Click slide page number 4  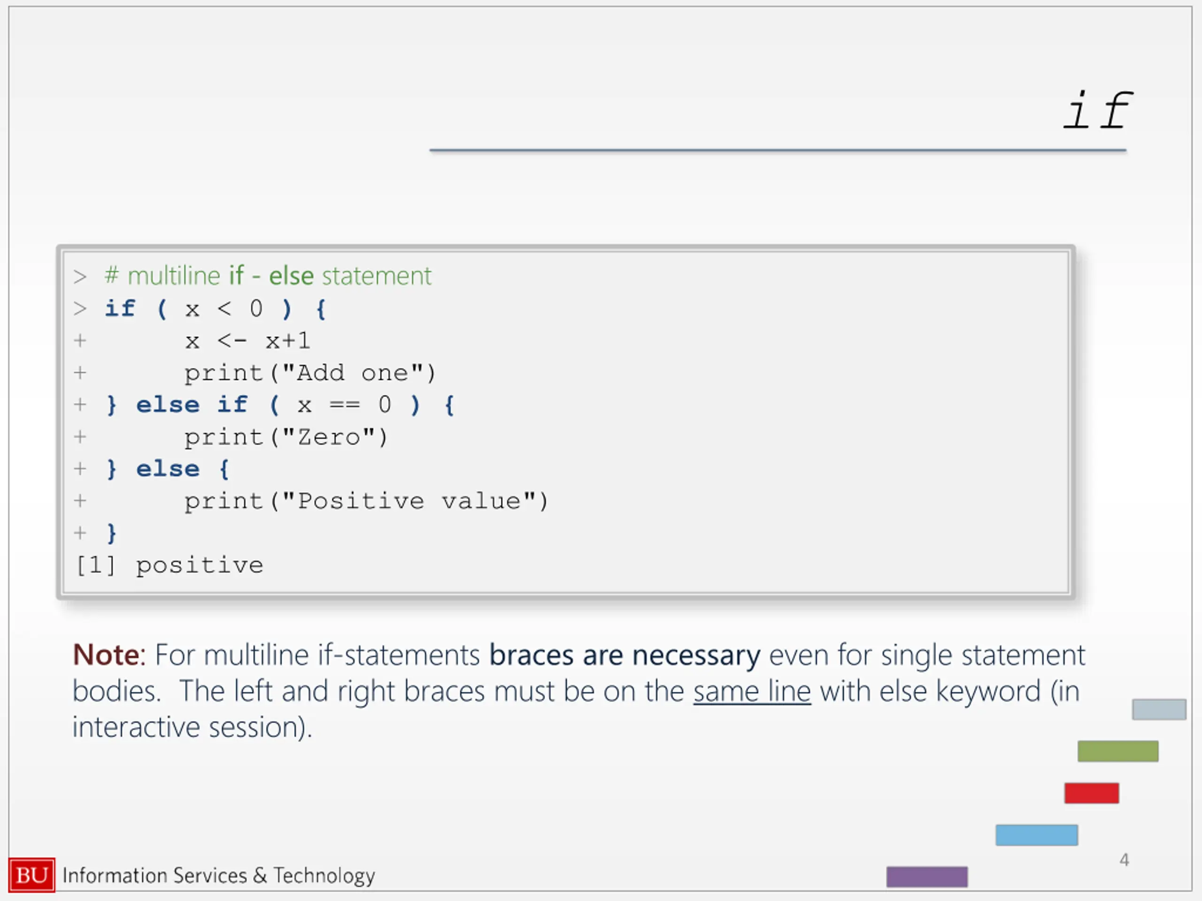(1125, 860)
